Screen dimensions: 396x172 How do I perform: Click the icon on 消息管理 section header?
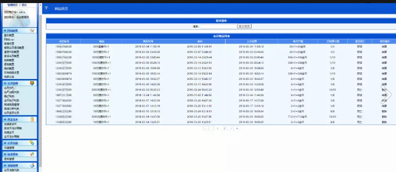tap(32, 165)
